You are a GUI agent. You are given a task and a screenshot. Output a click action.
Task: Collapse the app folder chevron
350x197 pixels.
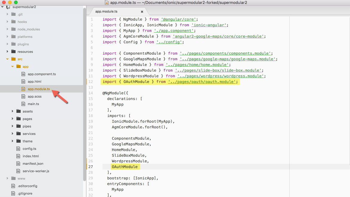click(13, 66)
